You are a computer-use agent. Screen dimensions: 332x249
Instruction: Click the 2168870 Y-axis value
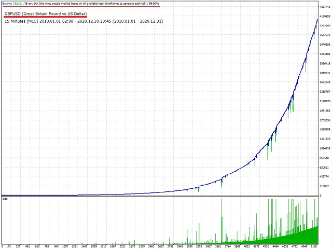coord(325,101)
